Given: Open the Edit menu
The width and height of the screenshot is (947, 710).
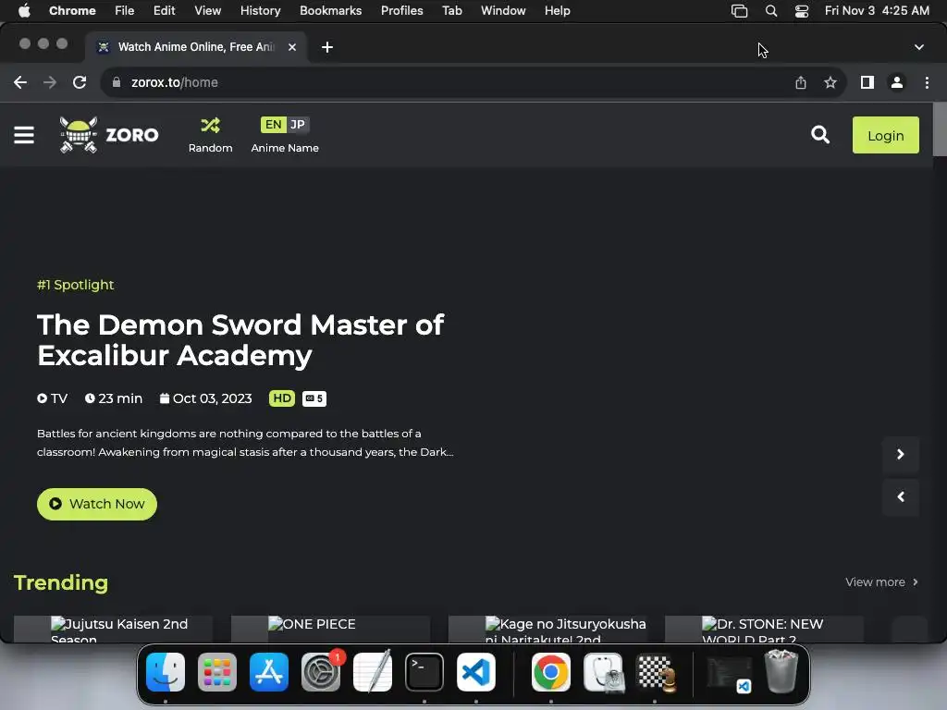Looking at the screenshot, I should click(165, 11).
